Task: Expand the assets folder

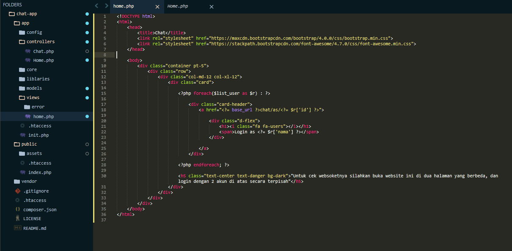Action: pos(34,153)
